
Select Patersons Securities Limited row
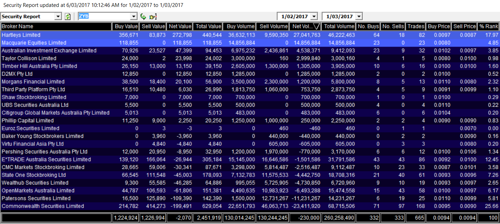(250, 198)
